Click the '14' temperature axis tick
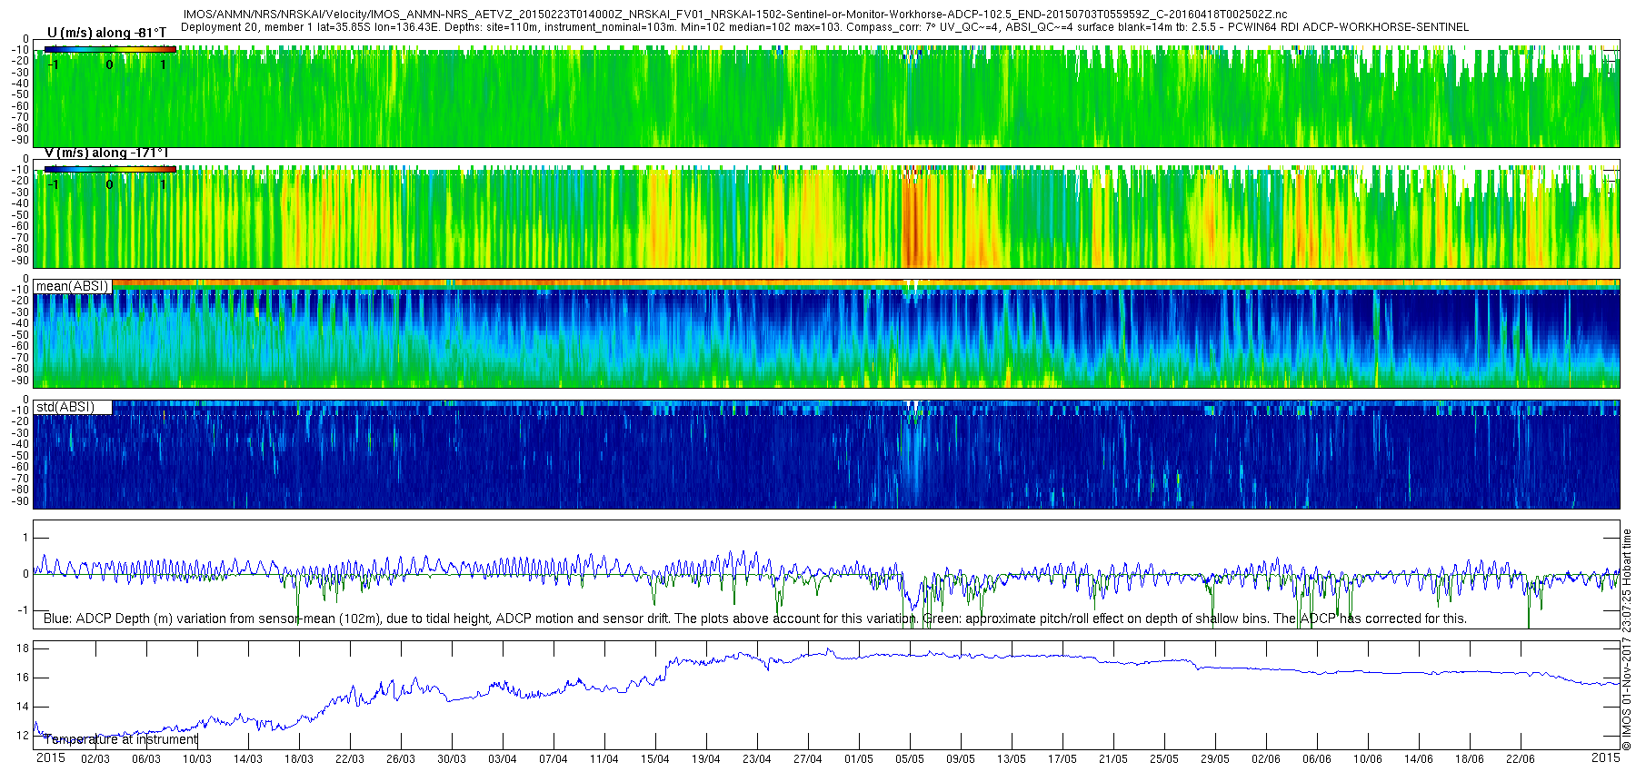This screenshot has height=772, width=1636. click(x=24, y=707)
